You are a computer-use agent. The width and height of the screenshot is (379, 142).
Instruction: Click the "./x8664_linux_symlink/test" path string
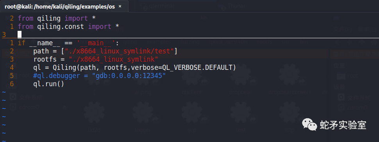pyautogui.click(x=120, y=51)
